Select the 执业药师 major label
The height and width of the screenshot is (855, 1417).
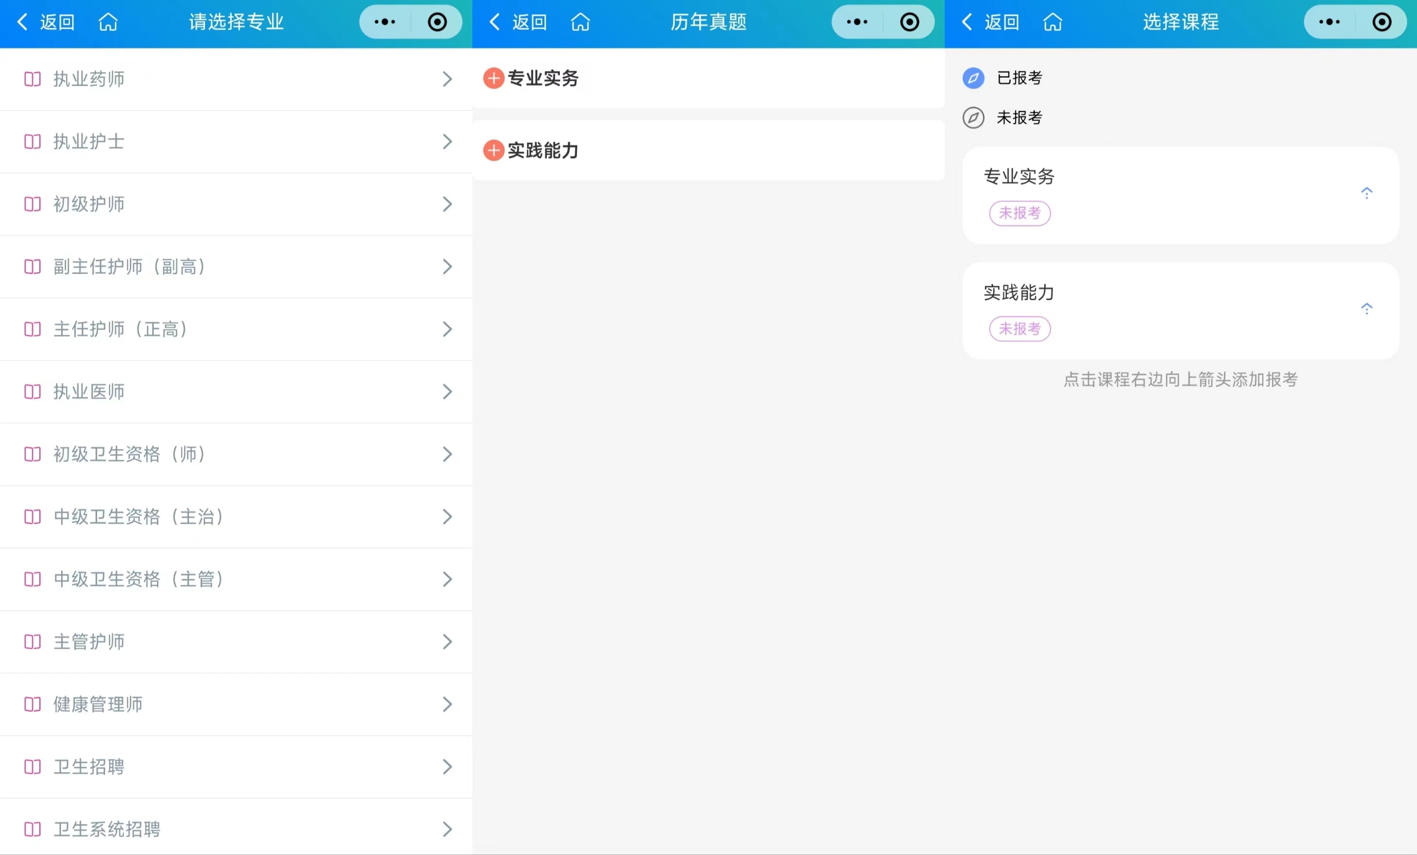[89, 79]
